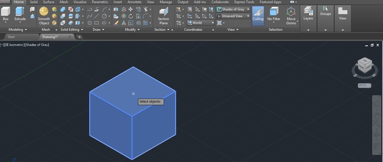Click the Section Plane tool

[163, 16]
